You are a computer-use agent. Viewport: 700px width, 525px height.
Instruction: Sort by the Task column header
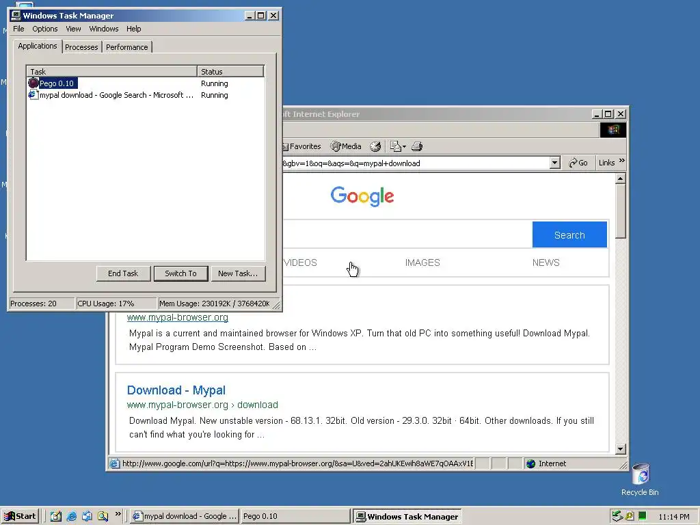(x=112, y=71)
